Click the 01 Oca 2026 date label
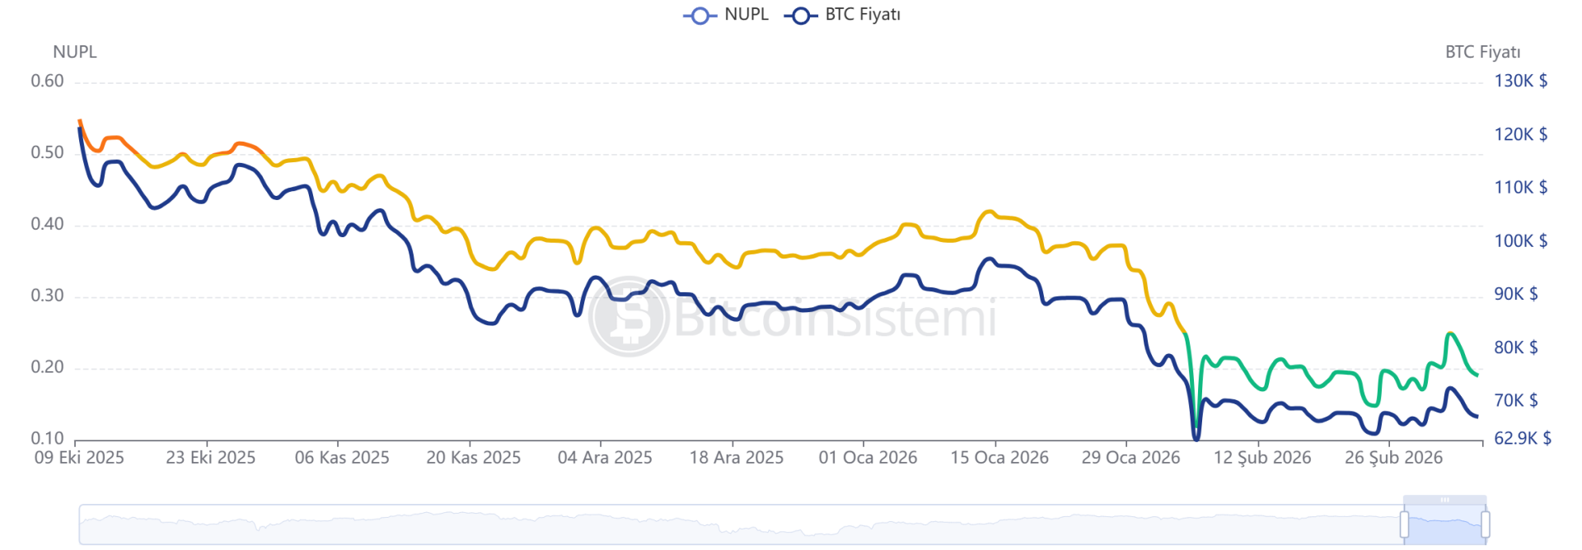The height and width of the screenshot is (550, 1582). click(x=868, y=458)
